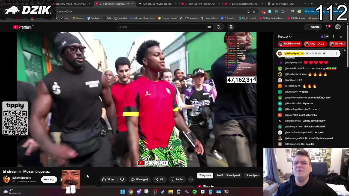Open live chat three-dot options menu
The height and width of the screenshot is (196, 349).
(x=334, y=36)
